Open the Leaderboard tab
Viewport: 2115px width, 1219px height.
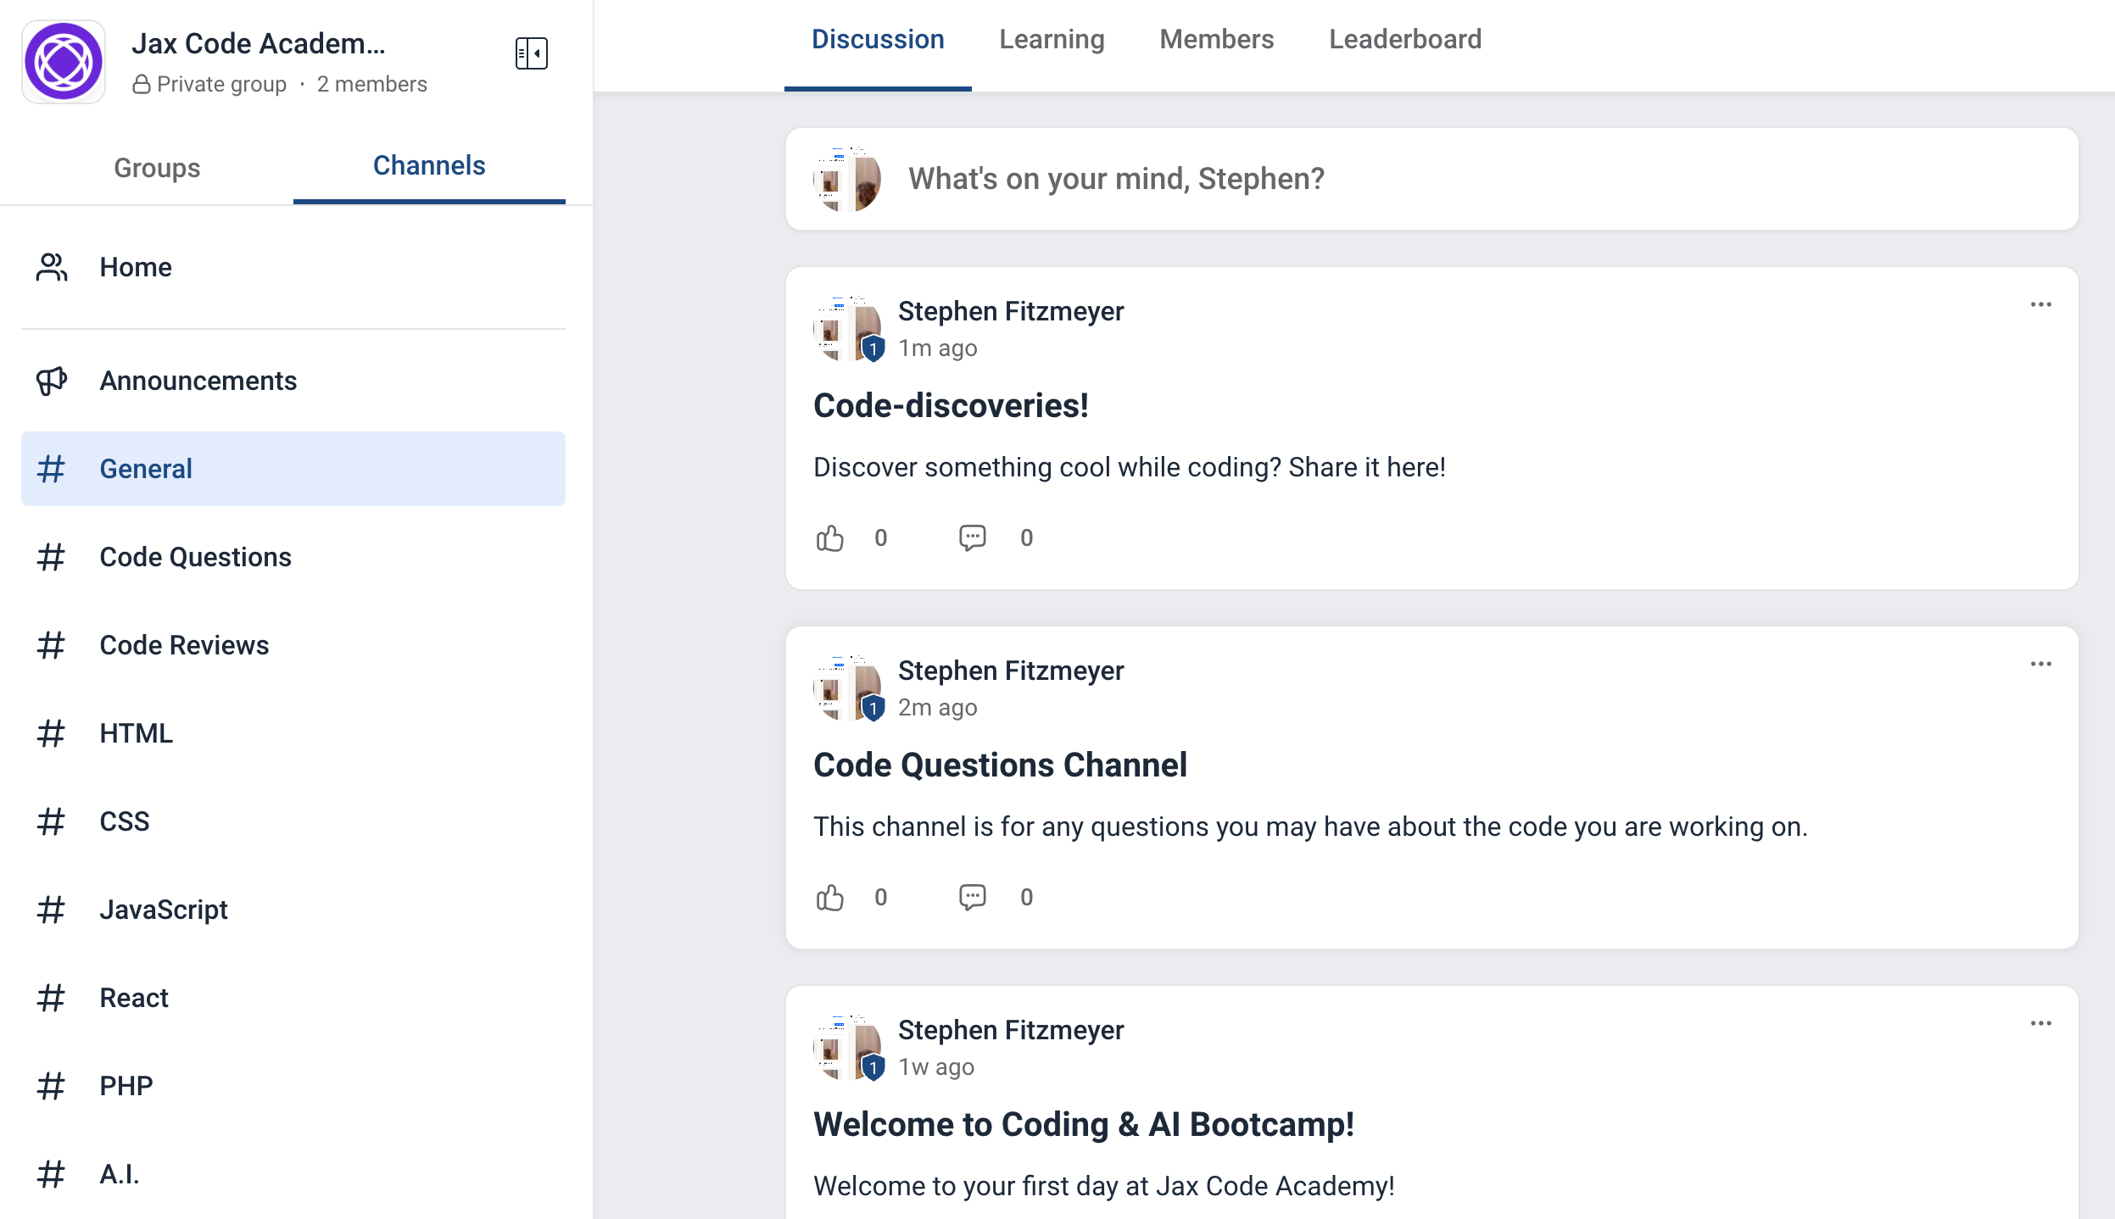(x=1404, y=39)
